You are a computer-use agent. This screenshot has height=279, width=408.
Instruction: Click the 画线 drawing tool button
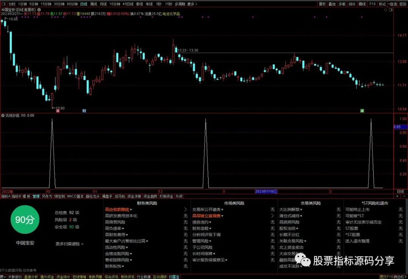(x=362, y=4)
